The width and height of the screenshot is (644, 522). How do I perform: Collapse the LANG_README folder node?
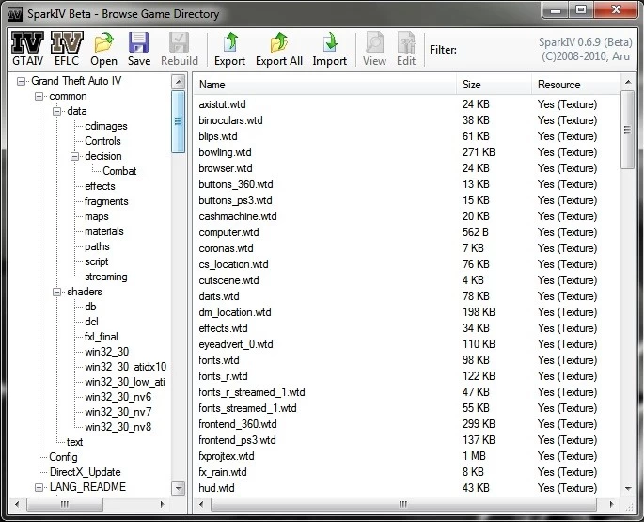(x=39, y=487)
